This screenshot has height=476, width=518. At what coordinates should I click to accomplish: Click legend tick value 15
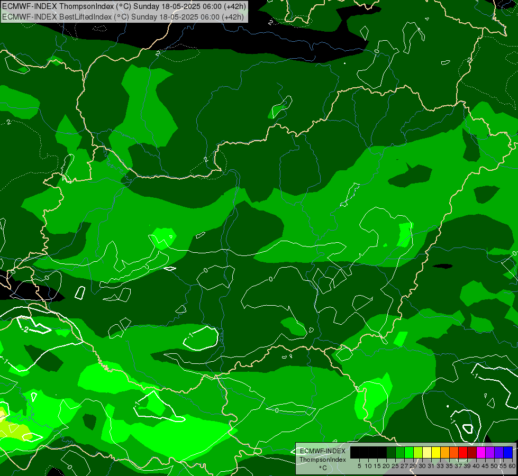pos(377,466)
